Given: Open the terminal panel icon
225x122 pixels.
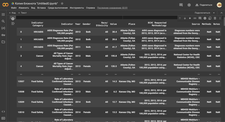Looking at the screenshot, I should [3, 118].
